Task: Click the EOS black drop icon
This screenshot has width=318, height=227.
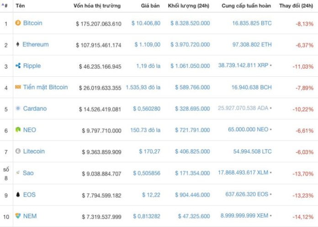Action: tap(18, 195)
